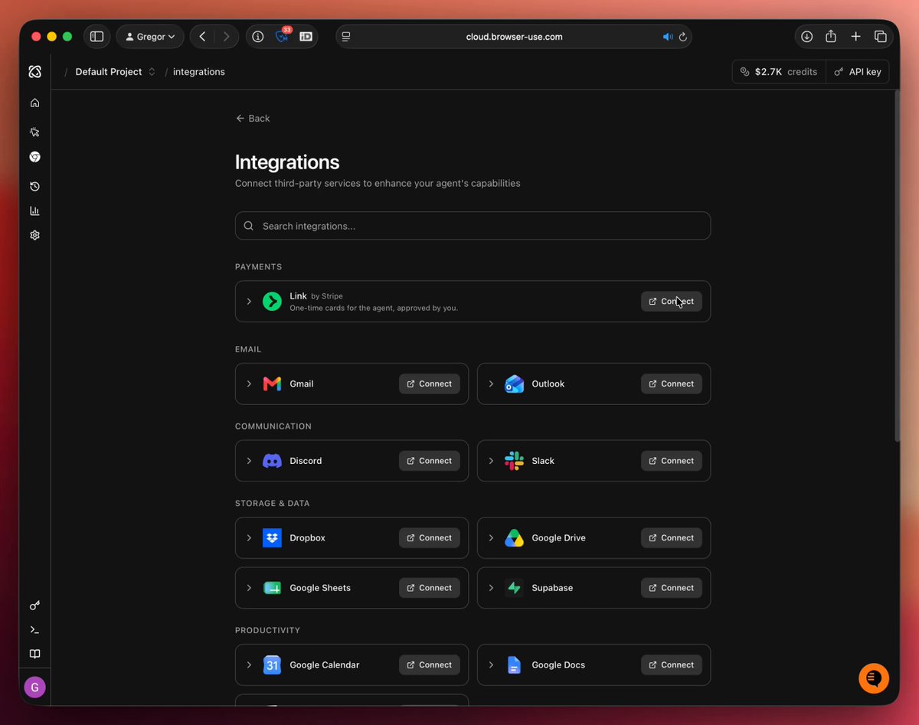Open the Chrome browser icon in sidebar

(34, 156)
